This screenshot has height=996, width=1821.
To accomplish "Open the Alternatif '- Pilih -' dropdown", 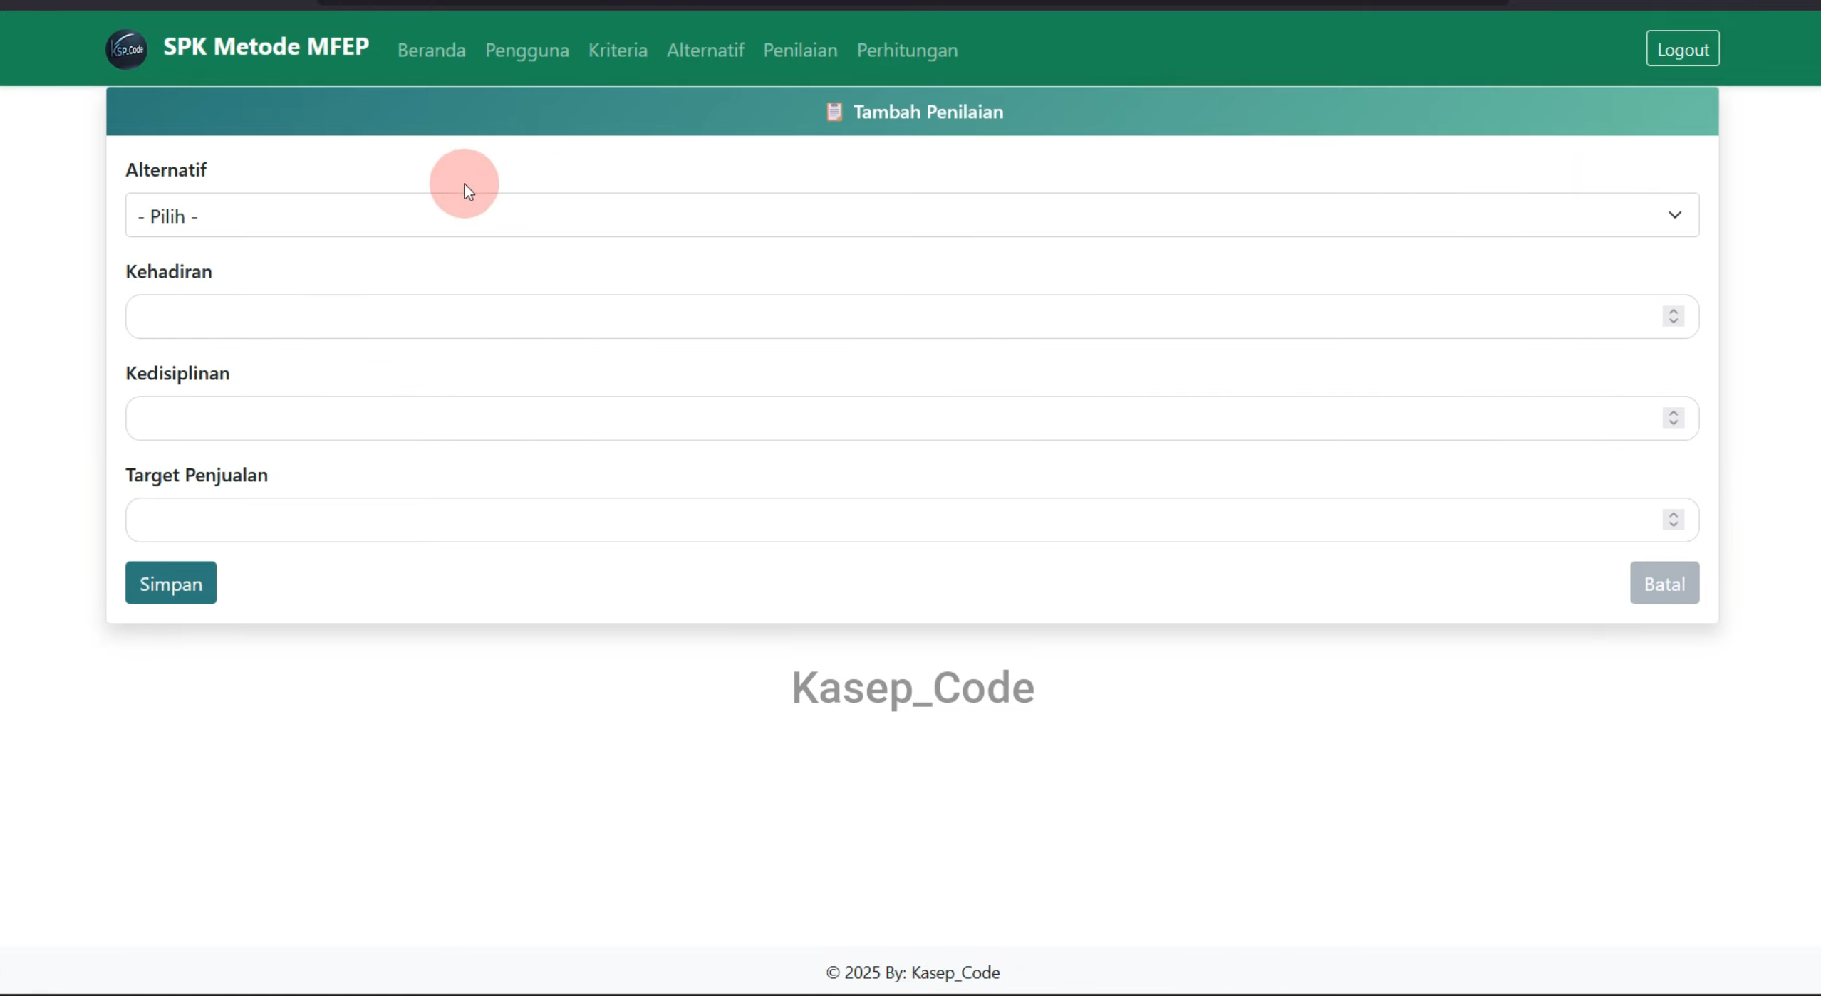I will [912, 215].
